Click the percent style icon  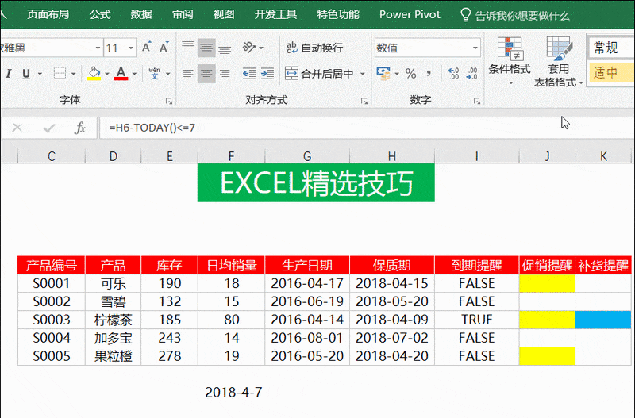point(410,74)
